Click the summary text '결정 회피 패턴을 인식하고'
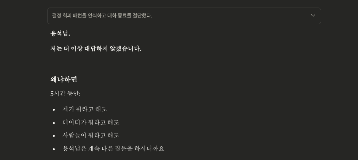Viewport: 358px width, 160px height. 78,16
